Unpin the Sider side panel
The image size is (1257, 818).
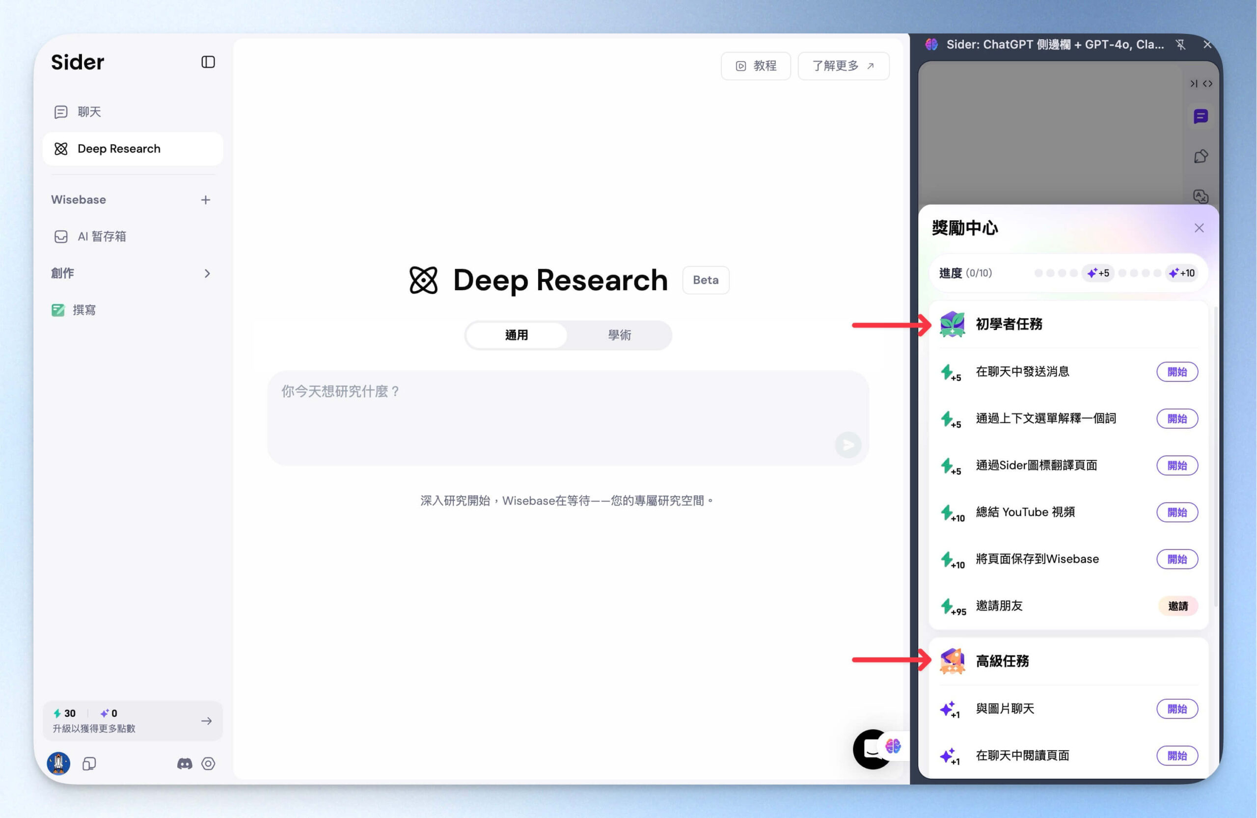pos(1180,44)
